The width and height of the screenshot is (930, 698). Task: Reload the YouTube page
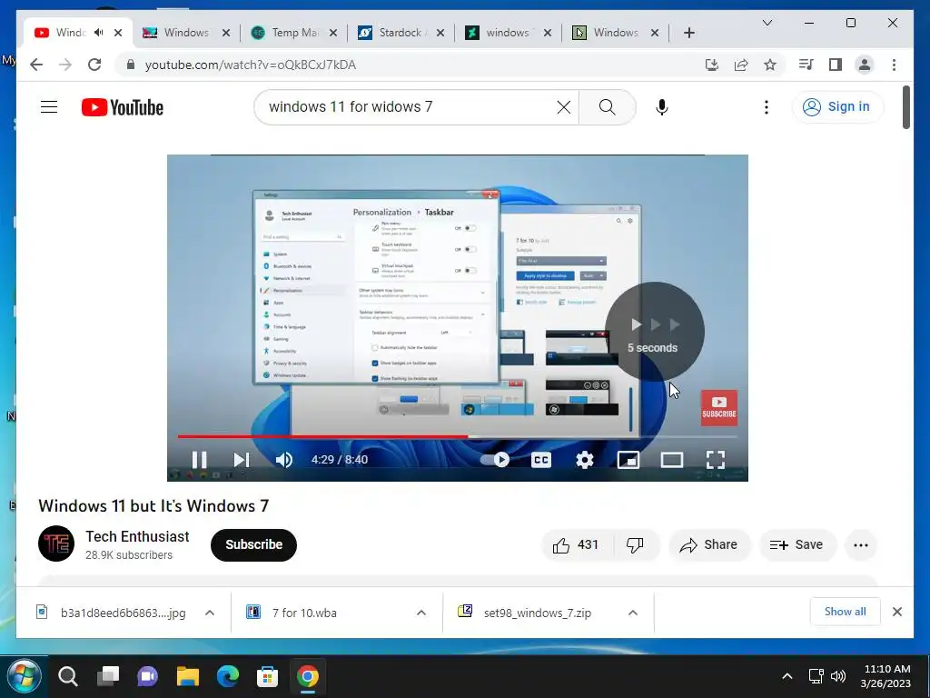pyautogui.click(x=94, y=65)
